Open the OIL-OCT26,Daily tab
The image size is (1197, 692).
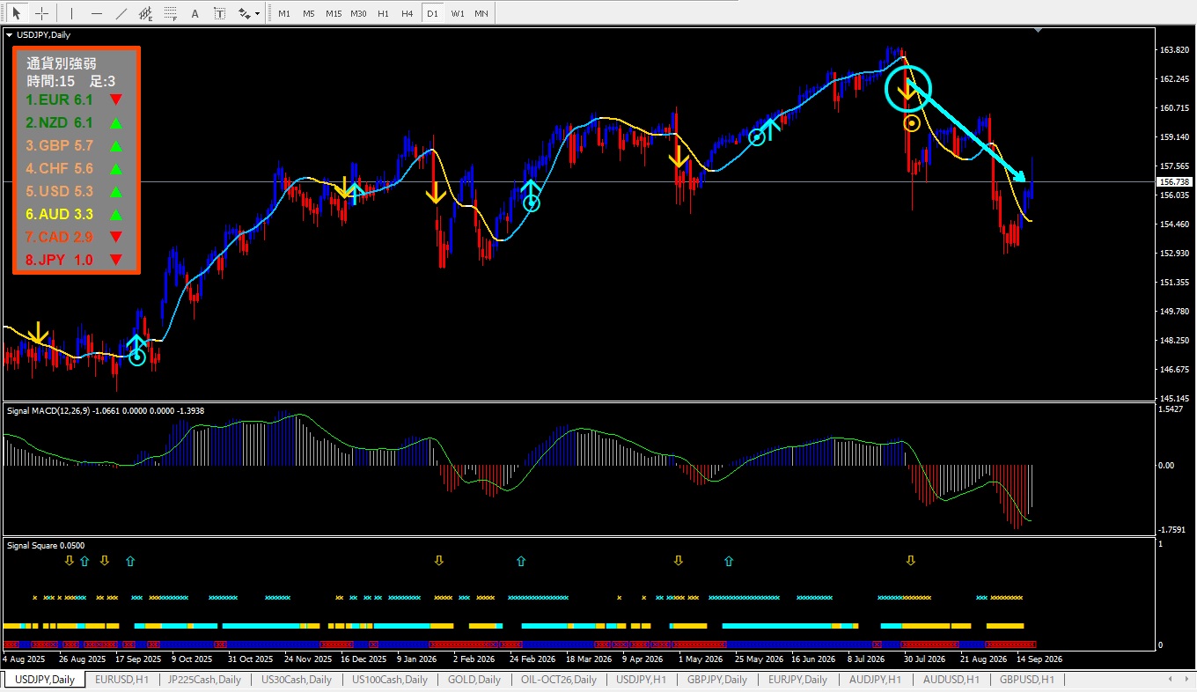point(559,680)
